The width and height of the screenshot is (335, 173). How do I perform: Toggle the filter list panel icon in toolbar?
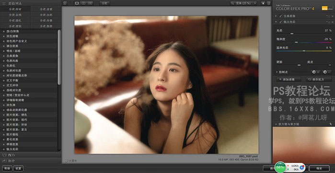point(65,3)
